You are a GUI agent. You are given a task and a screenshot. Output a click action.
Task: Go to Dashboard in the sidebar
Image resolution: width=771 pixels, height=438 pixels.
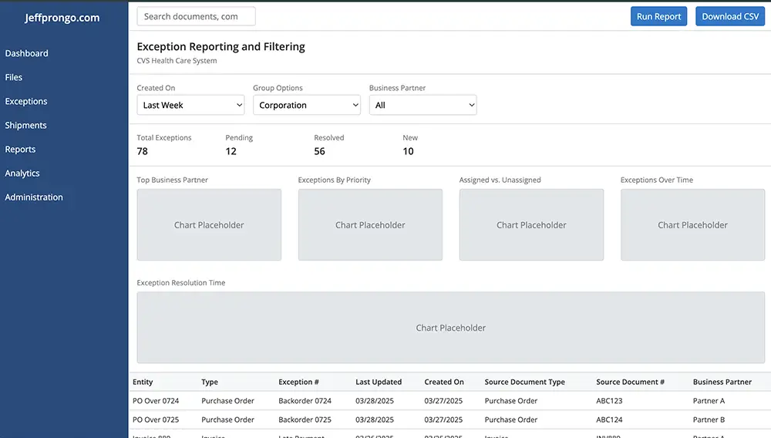click(26, 53)
